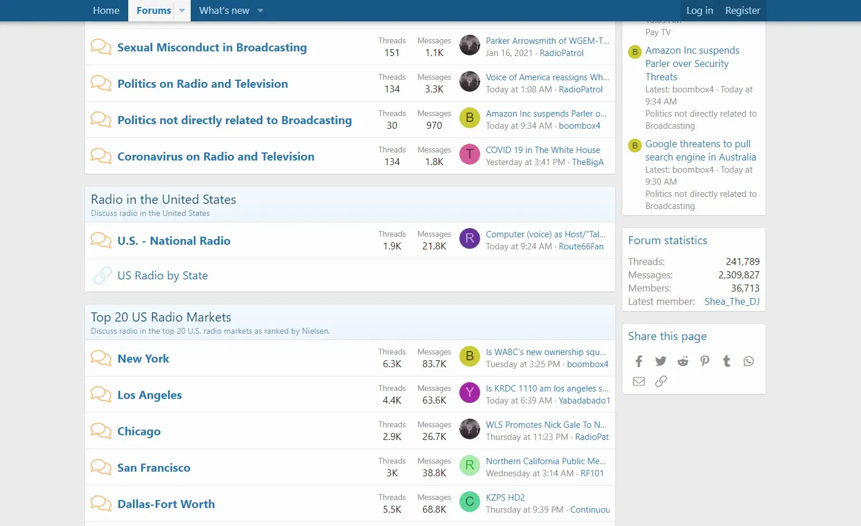This screenshot has height=526, width=861.
Task: Share this page on Tumblr
Action: point(726,361)
